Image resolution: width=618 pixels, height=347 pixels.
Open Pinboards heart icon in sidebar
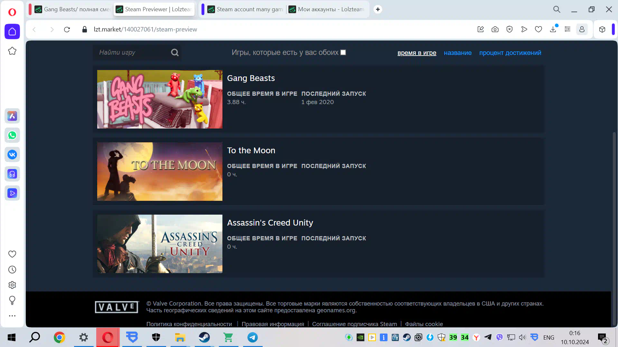click(x=12, y=254)
